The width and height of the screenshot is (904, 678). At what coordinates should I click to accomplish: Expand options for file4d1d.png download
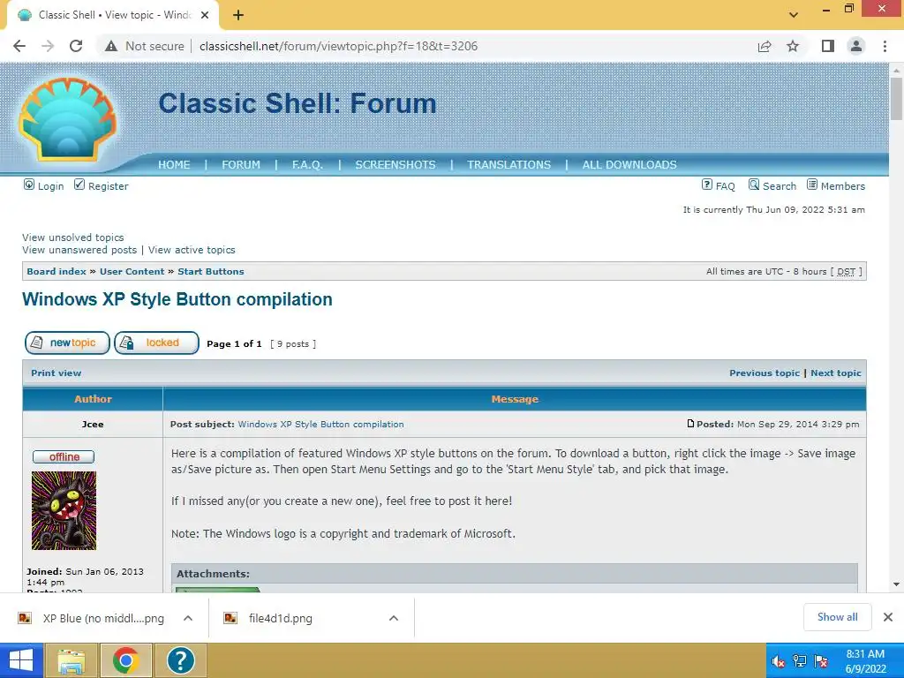pos(394,618)
